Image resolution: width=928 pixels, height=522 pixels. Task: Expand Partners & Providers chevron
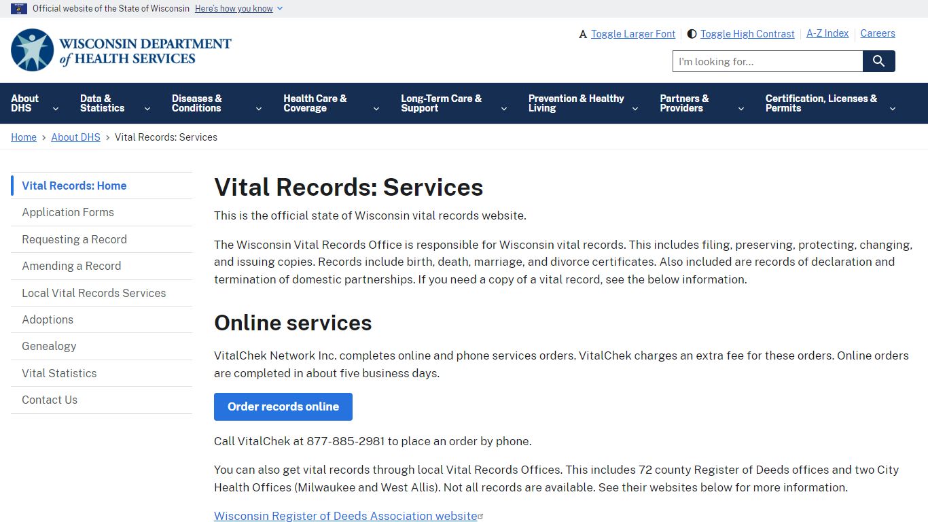741,109
